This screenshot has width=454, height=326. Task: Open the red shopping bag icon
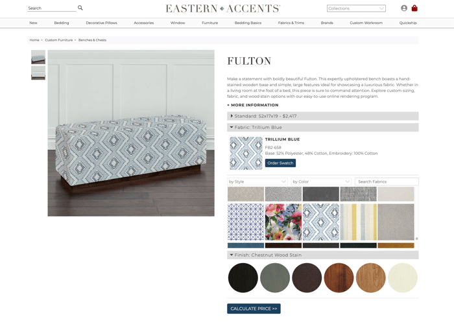[x=414, y=8]
